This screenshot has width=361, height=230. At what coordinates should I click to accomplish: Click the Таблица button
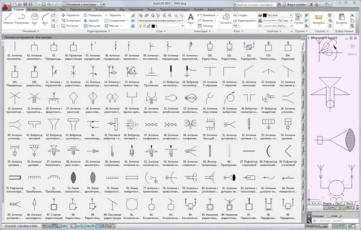[205, 26]
